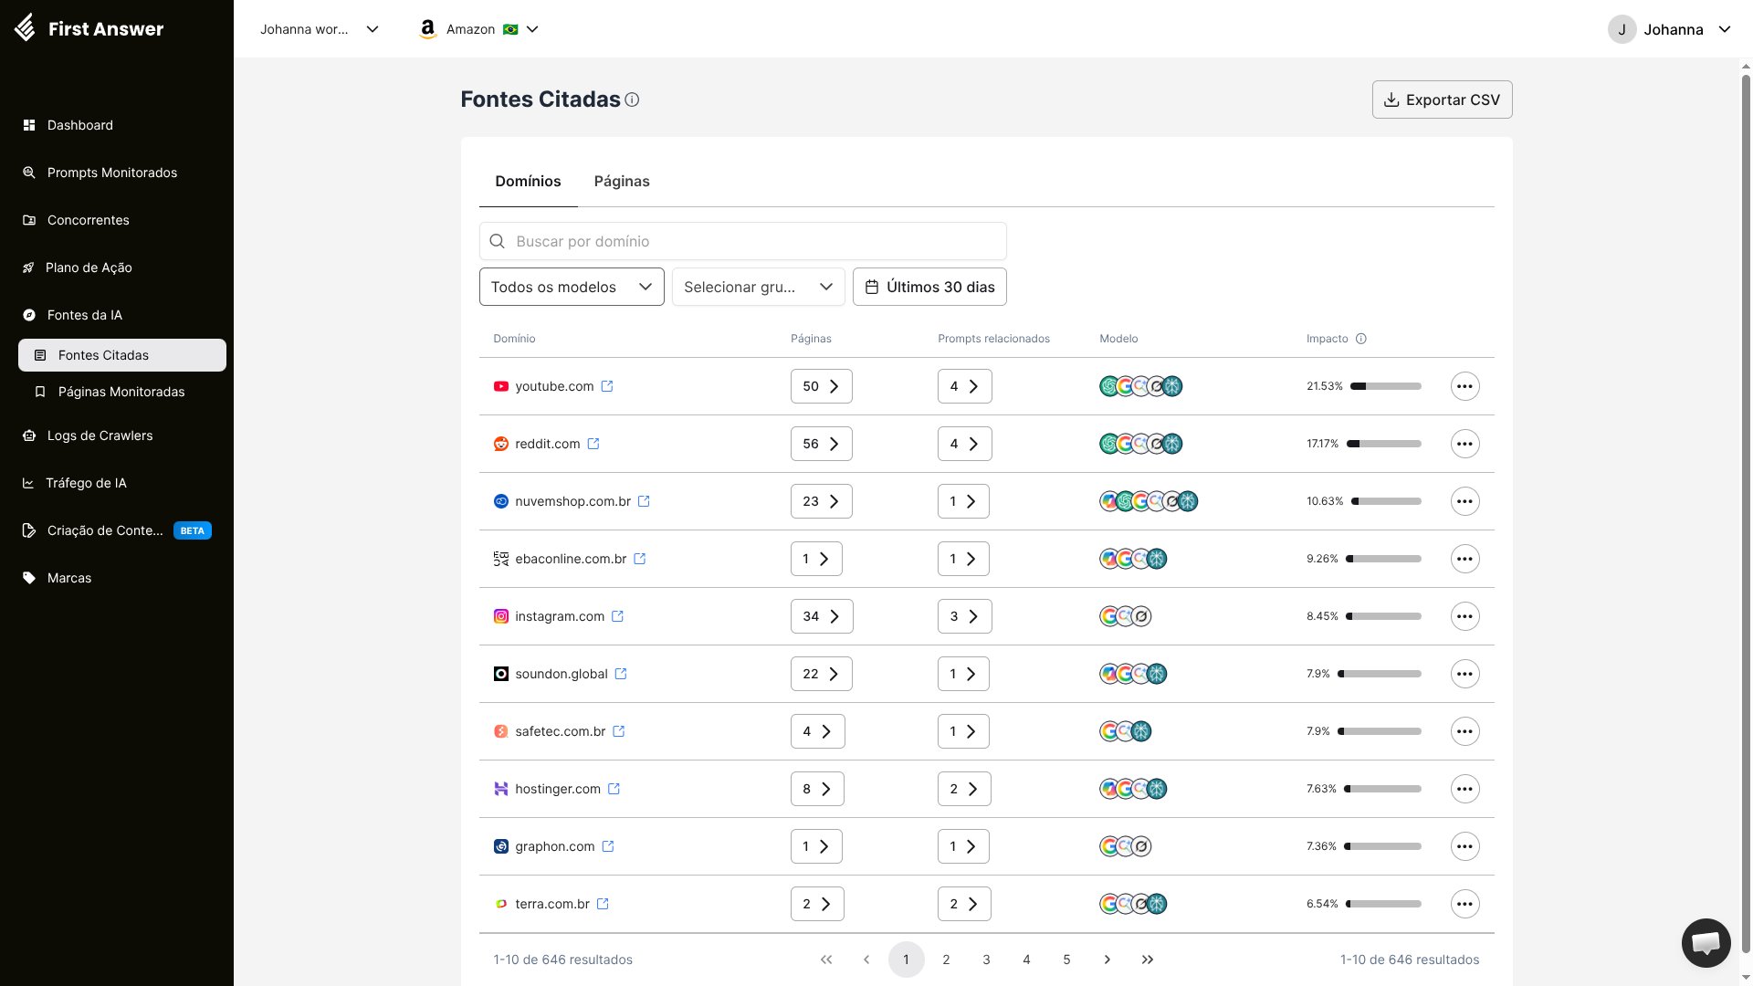Open external link icon beside instagram.com
Image resolution: width=1753 pixels, height=986 pixels.
[618, 616]
